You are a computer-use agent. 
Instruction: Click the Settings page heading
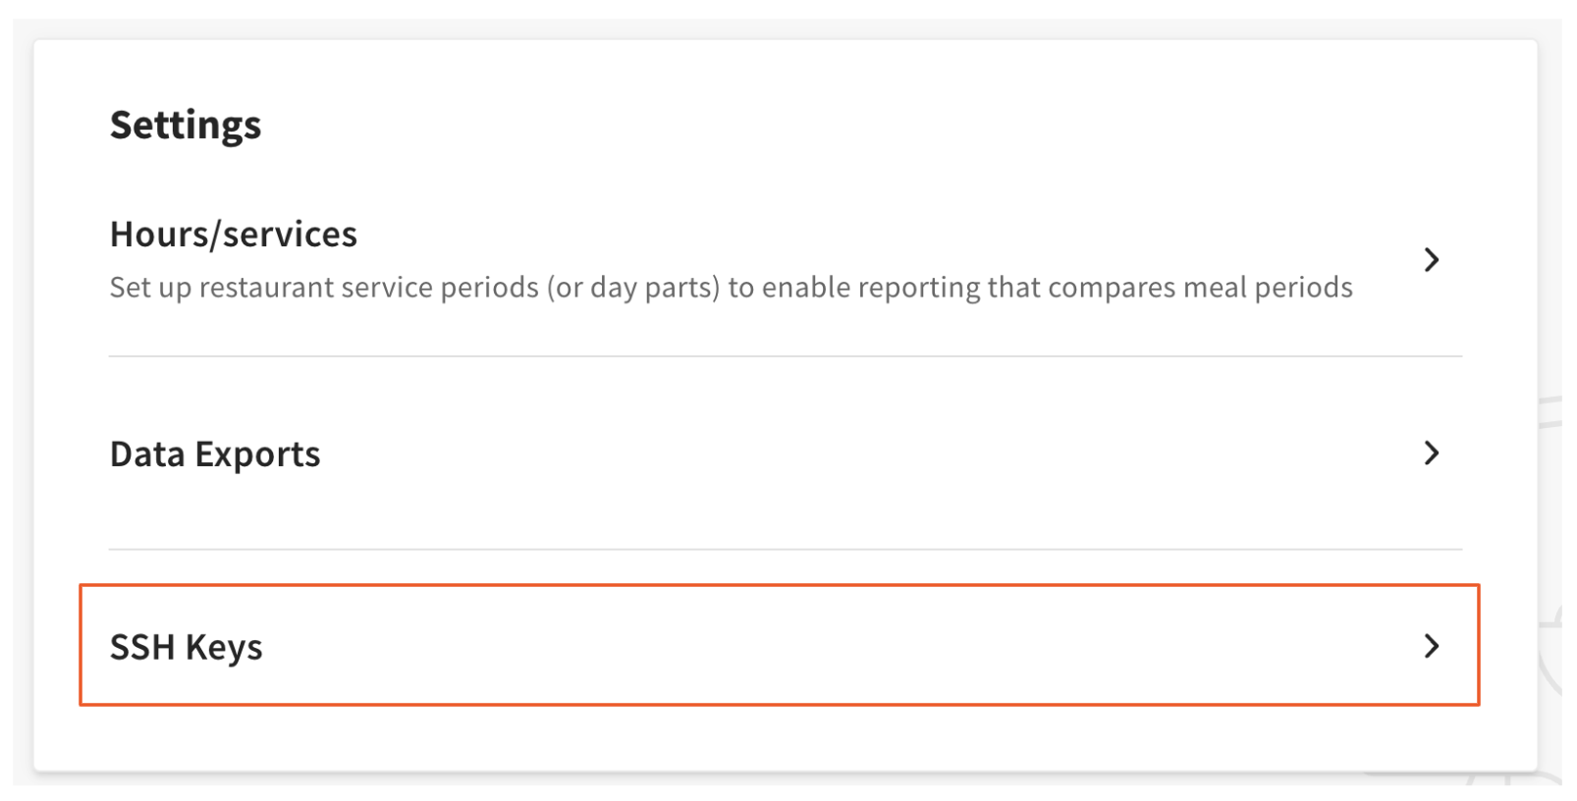[187, 124]
